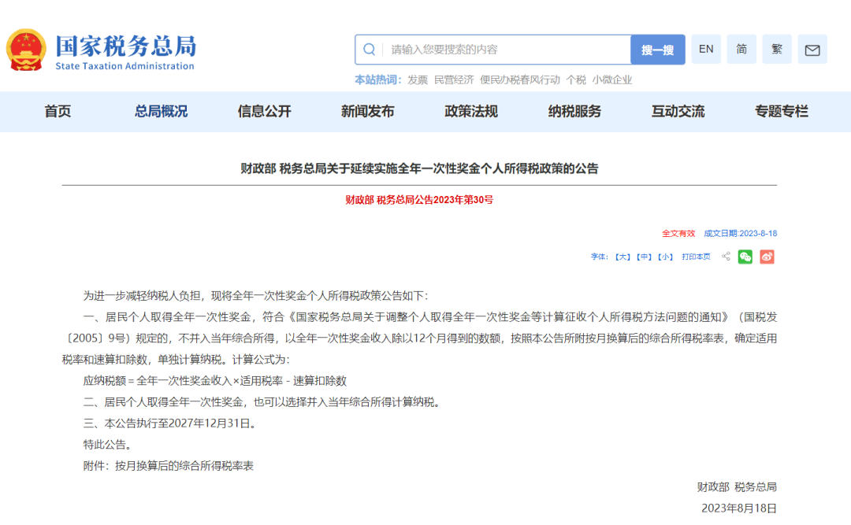Click the 成文日期:2023-8-18 text
This screenshot has width=851, height=525.
740,233
